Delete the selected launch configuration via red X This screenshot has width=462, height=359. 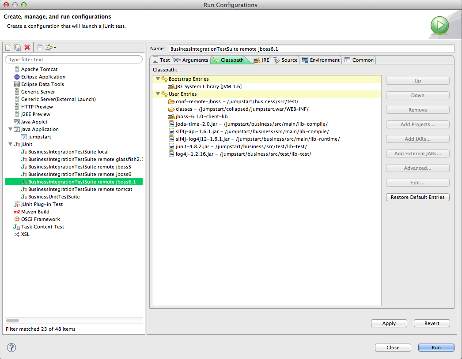(27, 47)
